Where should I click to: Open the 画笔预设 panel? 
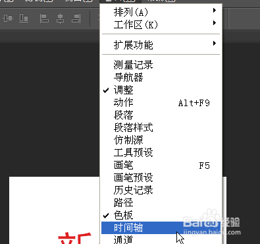tap(161, 177)
